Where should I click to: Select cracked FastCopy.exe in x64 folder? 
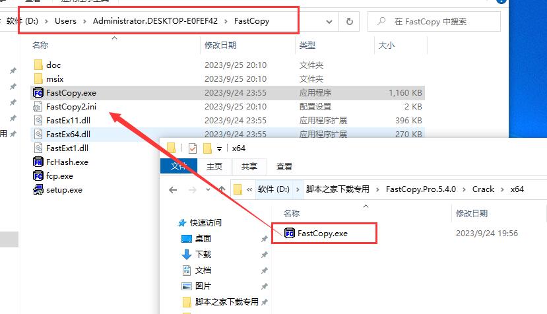(x=316, y=233)
